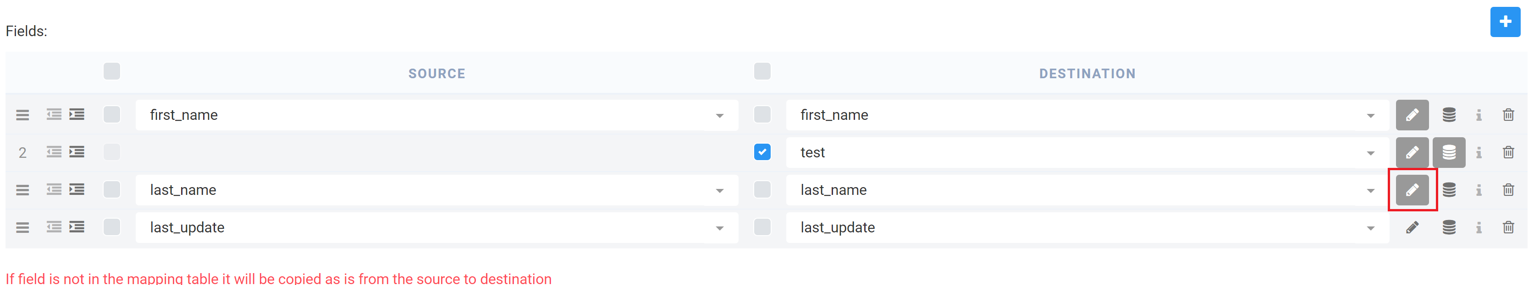Click the indent icon on the last_name row
Screen dimensions: 1534x285
pos(77,190)
